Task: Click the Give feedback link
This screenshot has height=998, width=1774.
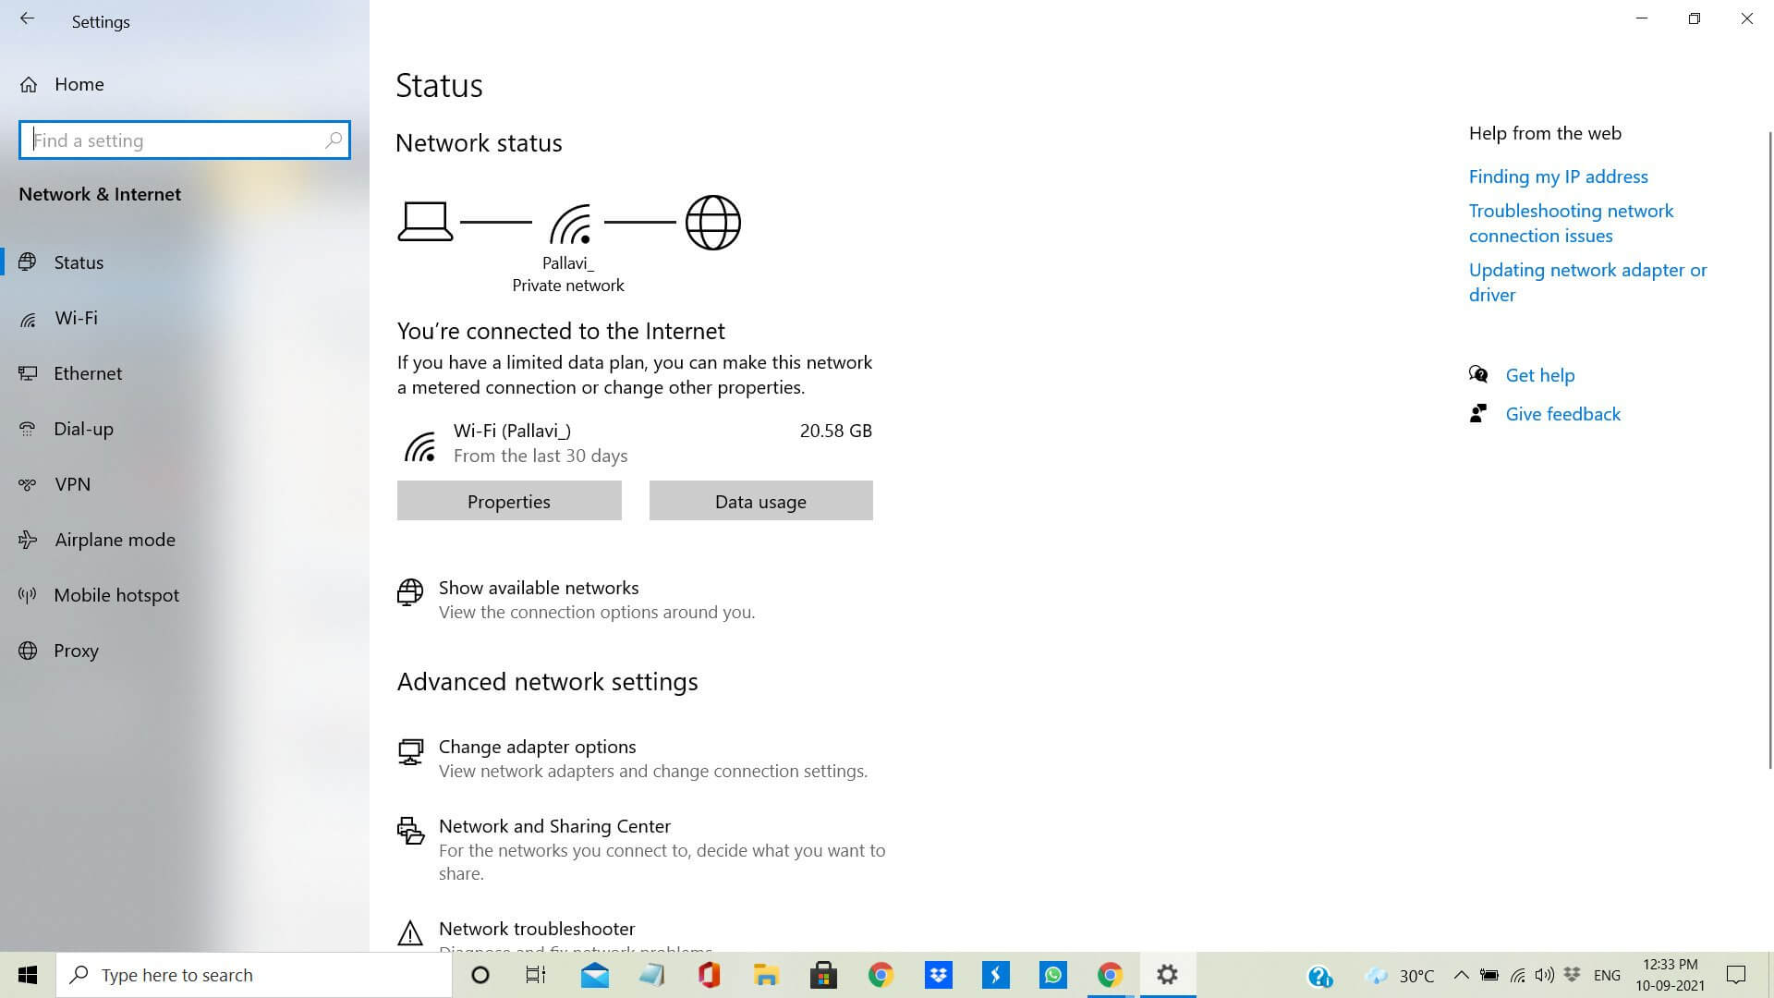Action: coord(1562,414)
